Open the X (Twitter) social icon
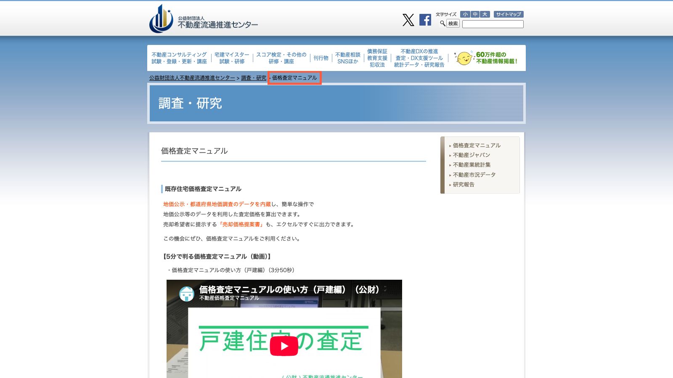The height and width of the screenshot is (378, 673). (x=408, y=20)
